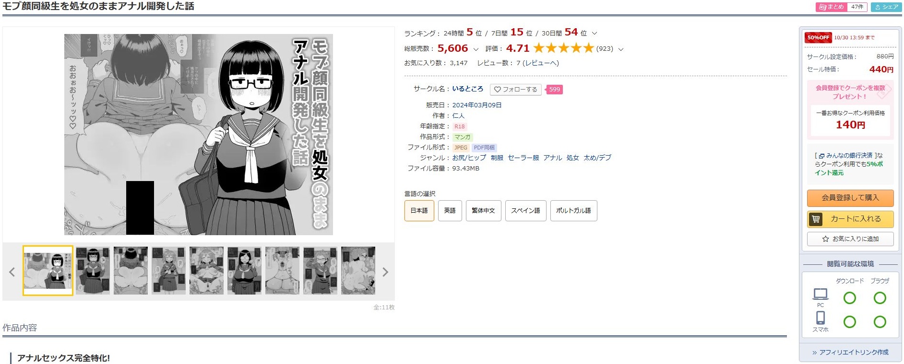Click the cart icon on add-to-cart button
This screenshot has height=364, width=904.
point(815,219)
